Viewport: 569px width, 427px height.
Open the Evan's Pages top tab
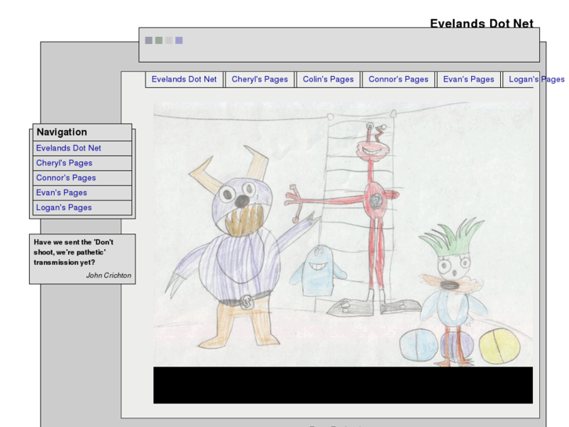(x=469, y=79)
